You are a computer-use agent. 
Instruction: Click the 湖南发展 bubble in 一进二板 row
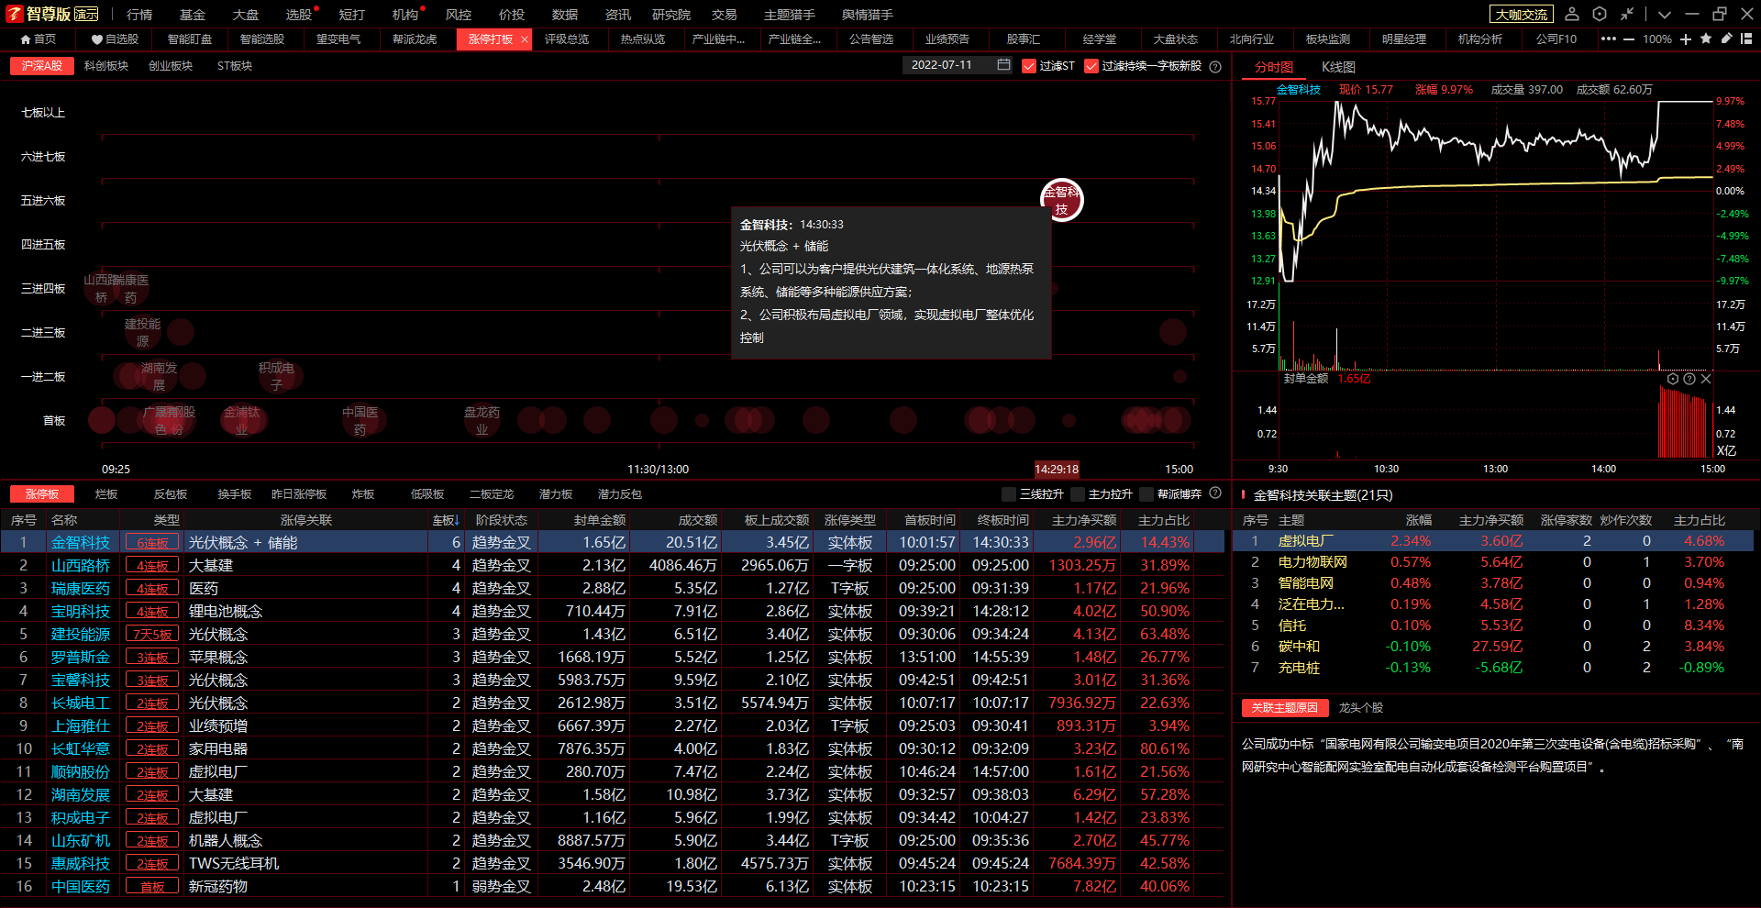pyautogui.click(x=159, y=376)
